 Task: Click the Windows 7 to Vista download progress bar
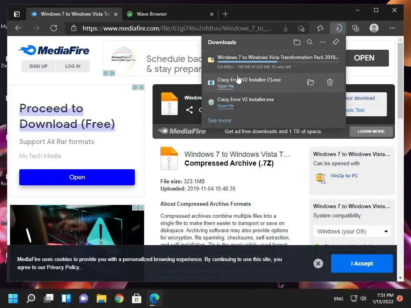tap(278, 62)
